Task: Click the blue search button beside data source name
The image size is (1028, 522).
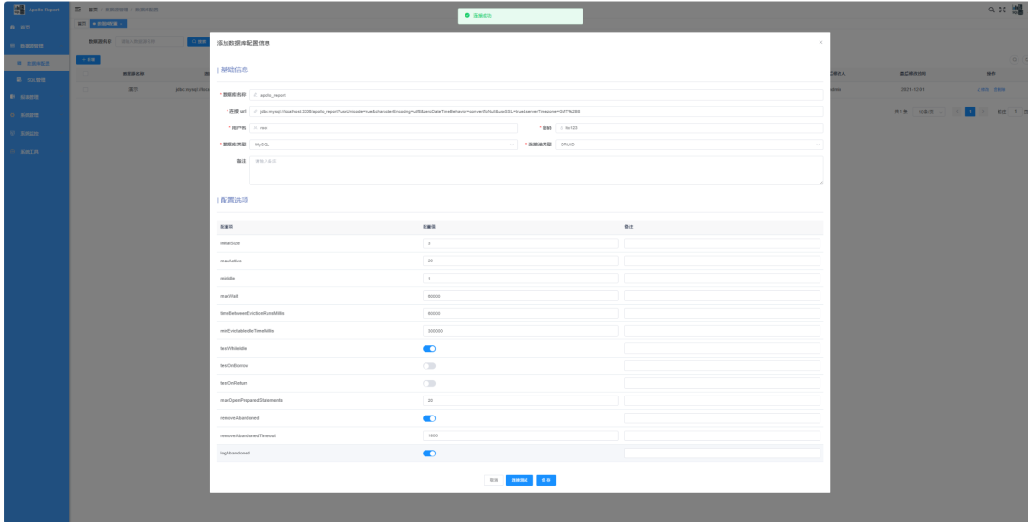Action: 198,41
